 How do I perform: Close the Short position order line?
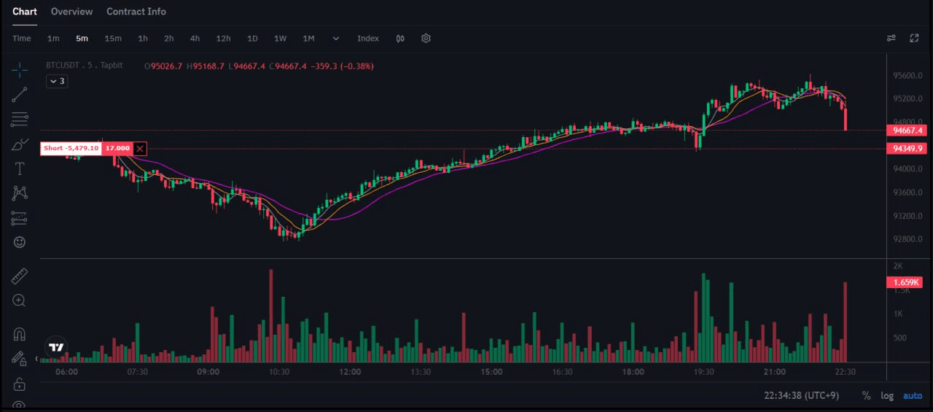(141, 149)
